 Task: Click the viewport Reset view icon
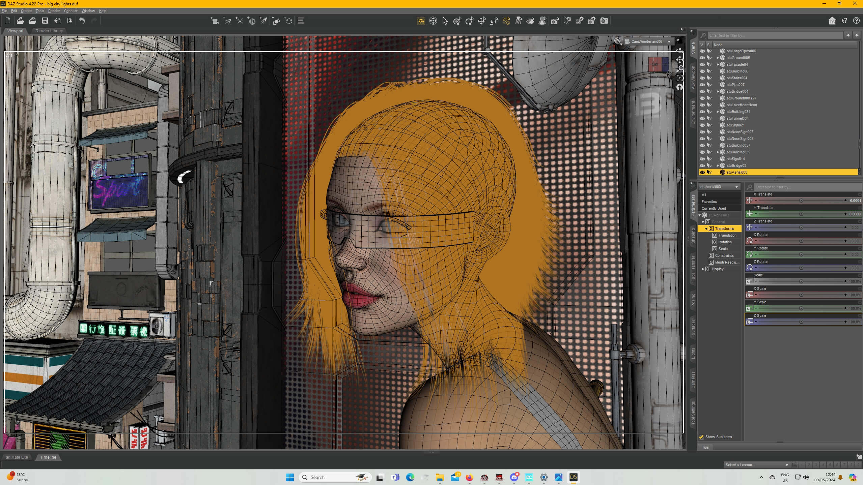680,87
